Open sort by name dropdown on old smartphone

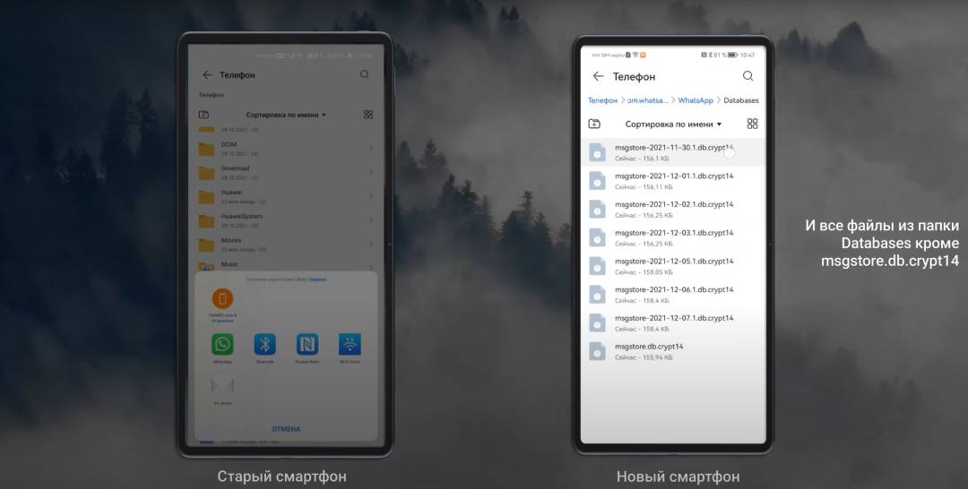(x=287, y=115)
